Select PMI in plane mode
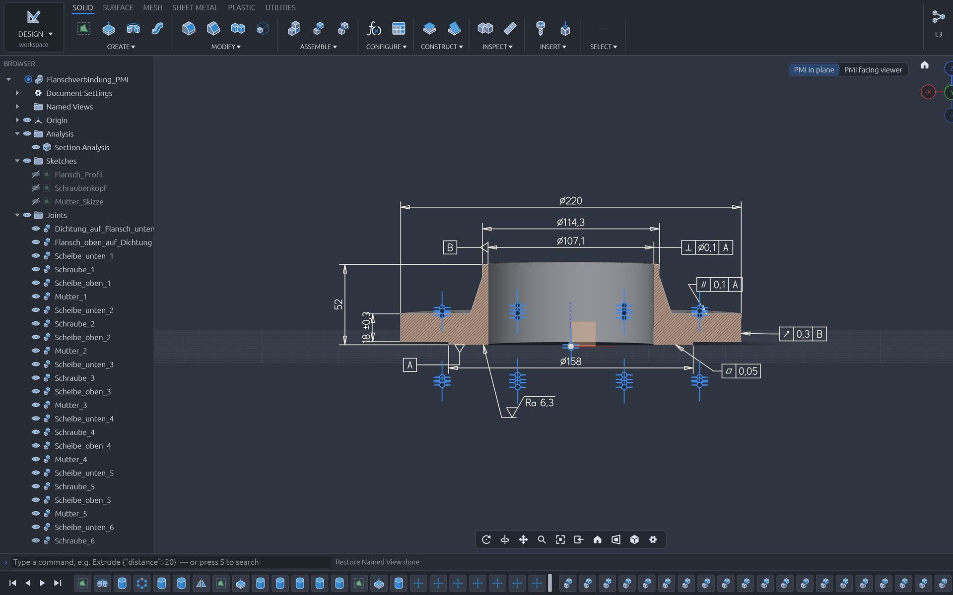The height and width of the screenshot is (595, 953). (x=814, y=70)
